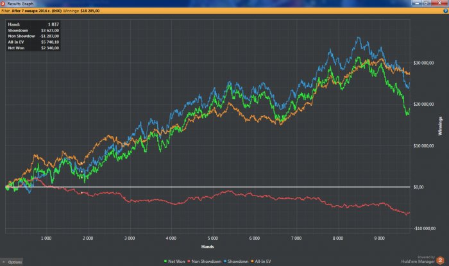This screenshot has width=449, height=266.
Task: Click the Results Graph app icon in title bar
Action: (4, 3)
